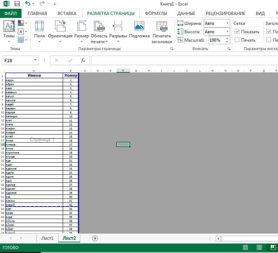This screenshot has width=278, height=253.
Task: Open the ФАЙЛ tab
Action: pos(11,13)
